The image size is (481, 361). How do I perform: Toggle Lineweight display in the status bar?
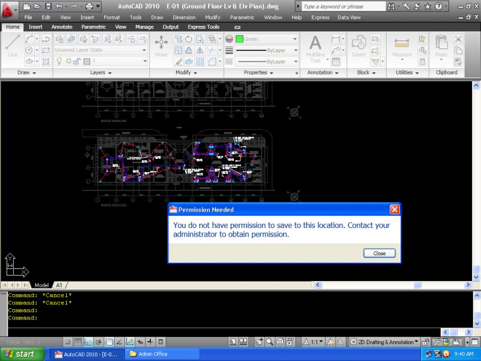click(150, 342)
